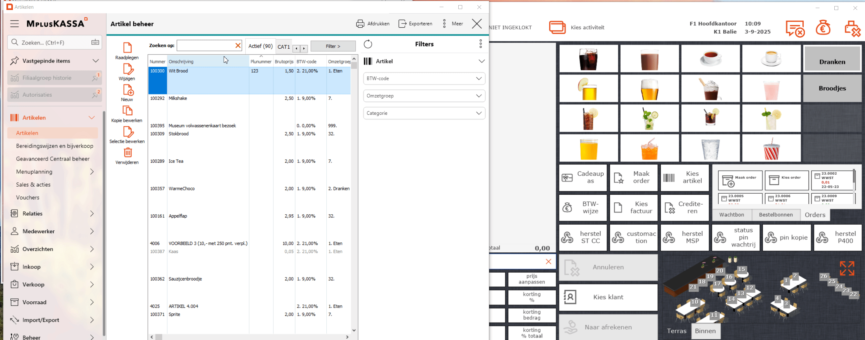Open the hamburger menu in MplusKASSA
This screenshot has height=340, width=865.
pos(15,24)
